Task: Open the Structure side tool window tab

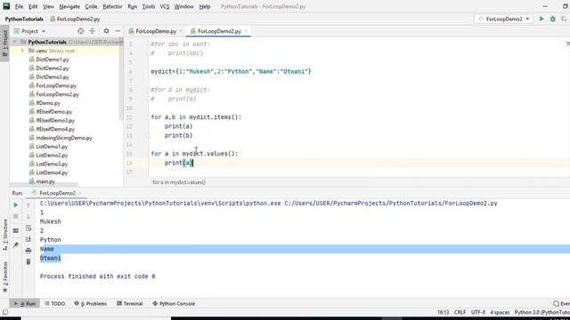Action: click(4, 235)
